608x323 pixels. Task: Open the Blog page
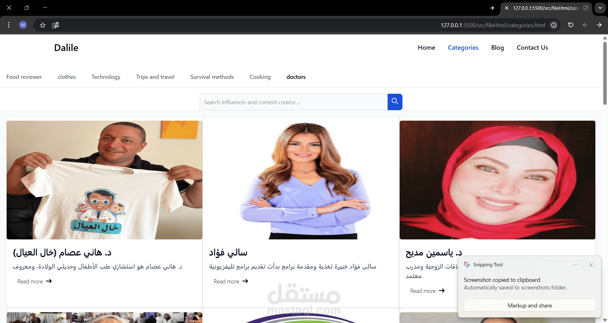coord(497,47)
